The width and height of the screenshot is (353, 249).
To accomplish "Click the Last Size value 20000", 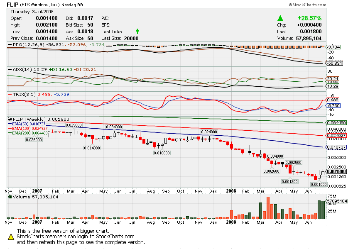I will pyautogui.click(x=131, y=38).
